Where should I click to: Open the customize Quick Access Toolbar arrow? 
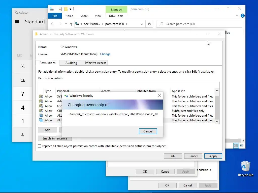[71, 9]
